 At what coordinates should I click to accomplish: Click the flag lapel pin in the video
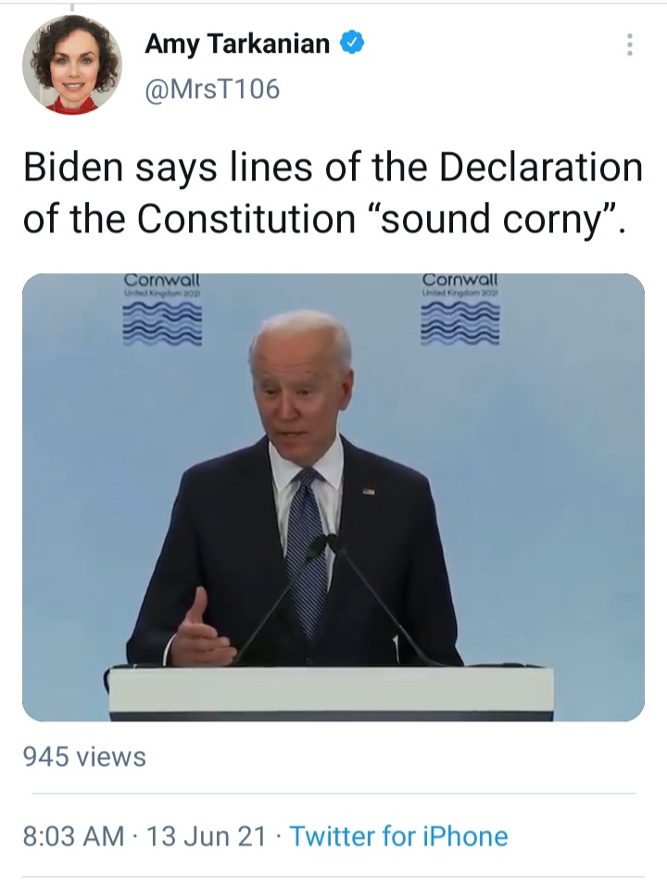(369, 491)
